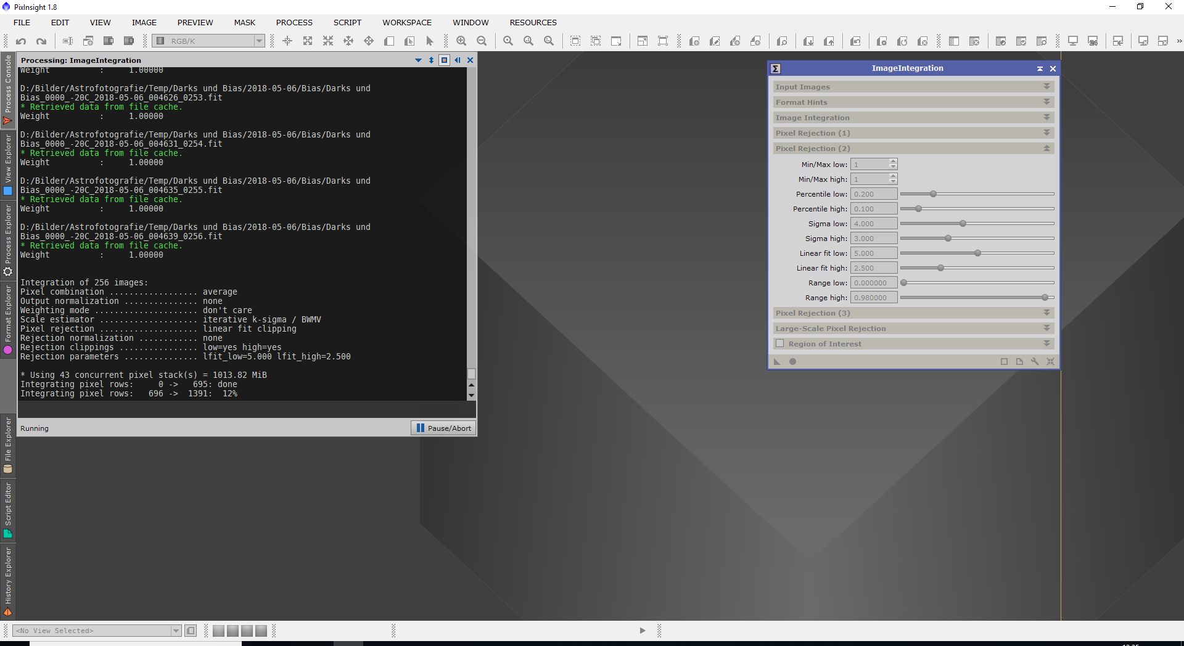
Task: Open the Format Explorer side tab
Action: click(x=8, y=319)
